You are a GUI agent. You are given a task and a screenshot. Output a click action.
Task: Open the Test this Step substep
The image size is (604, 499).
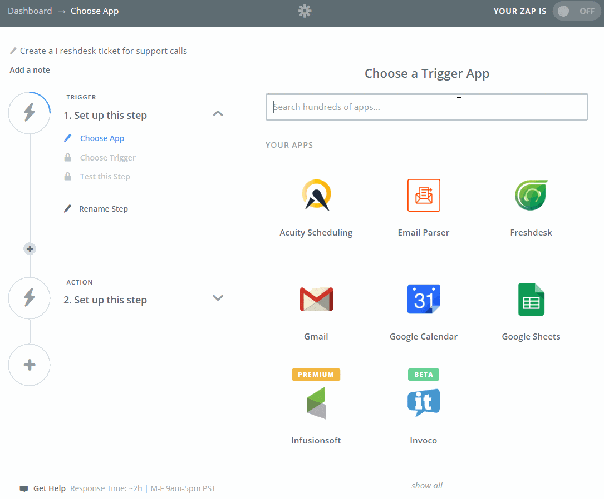pyautogui.click(x=105, y=177)
